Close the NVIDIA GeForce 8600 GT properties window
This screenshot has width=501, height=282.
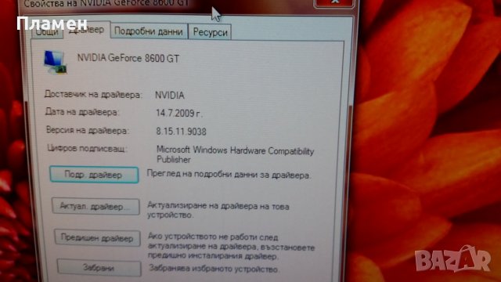pyautogui.click(x=334, y=2)
